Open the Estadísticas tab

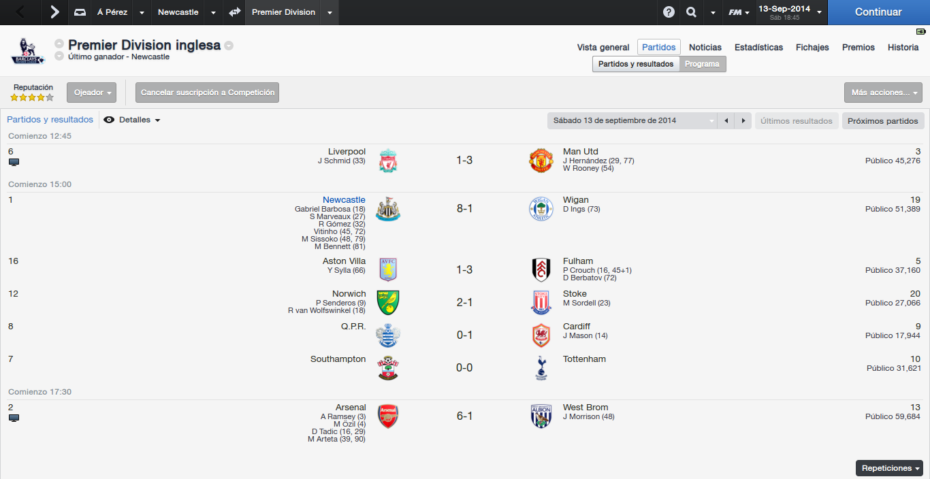(758, 47)
